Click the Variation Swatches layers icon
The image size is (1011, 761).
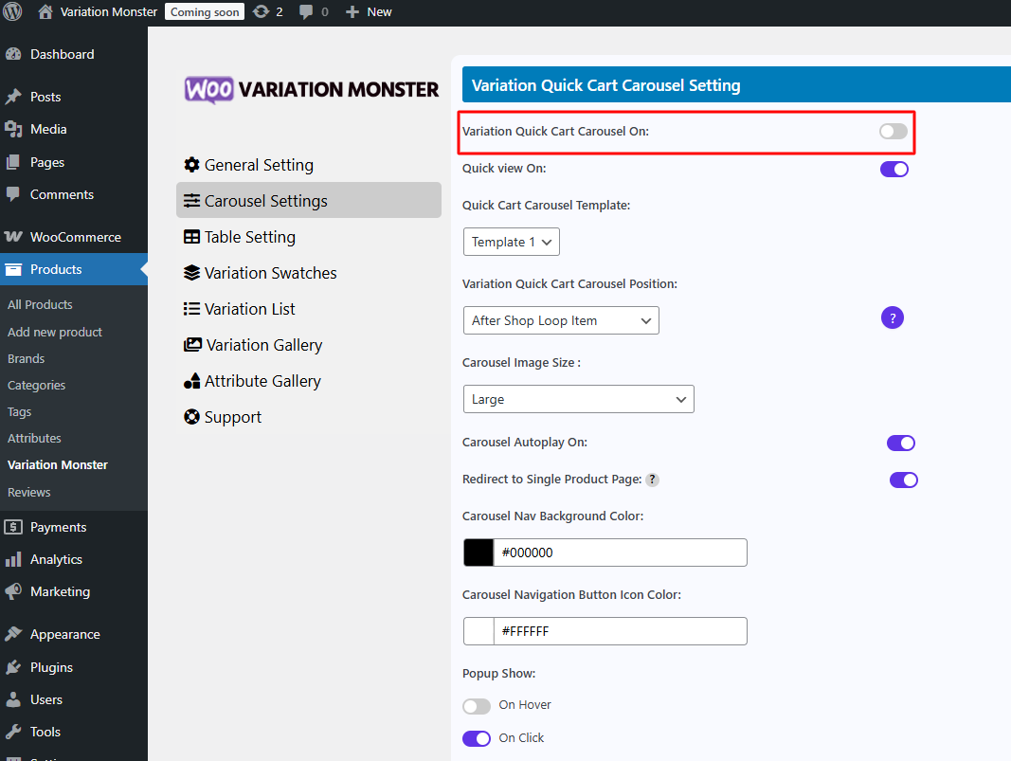coord(191,273)
